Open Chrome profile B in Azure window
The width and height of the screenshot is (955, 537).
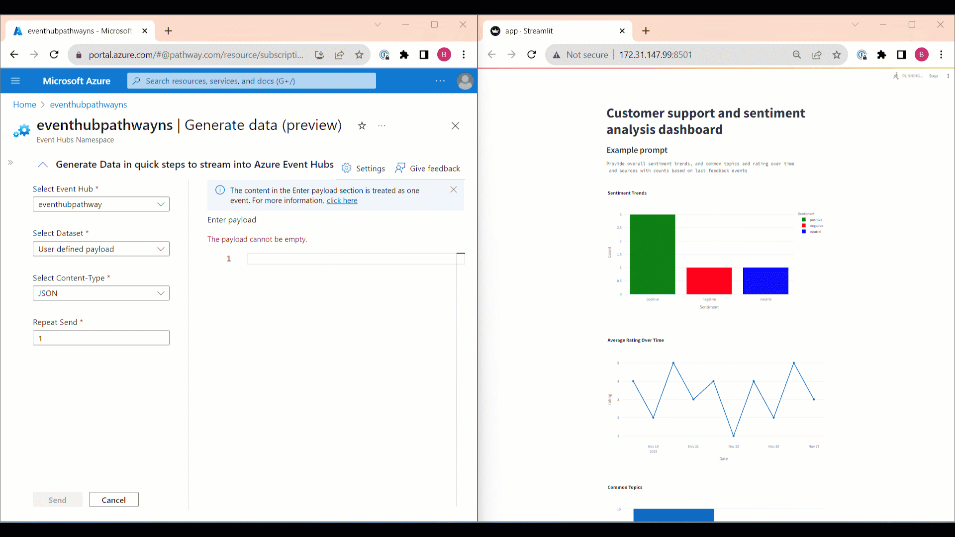(444, 55)
